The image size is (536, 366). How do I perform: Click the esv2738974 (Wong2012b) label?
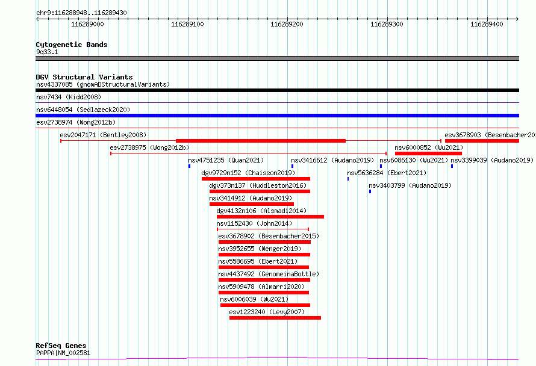click(x=76, y=122)
